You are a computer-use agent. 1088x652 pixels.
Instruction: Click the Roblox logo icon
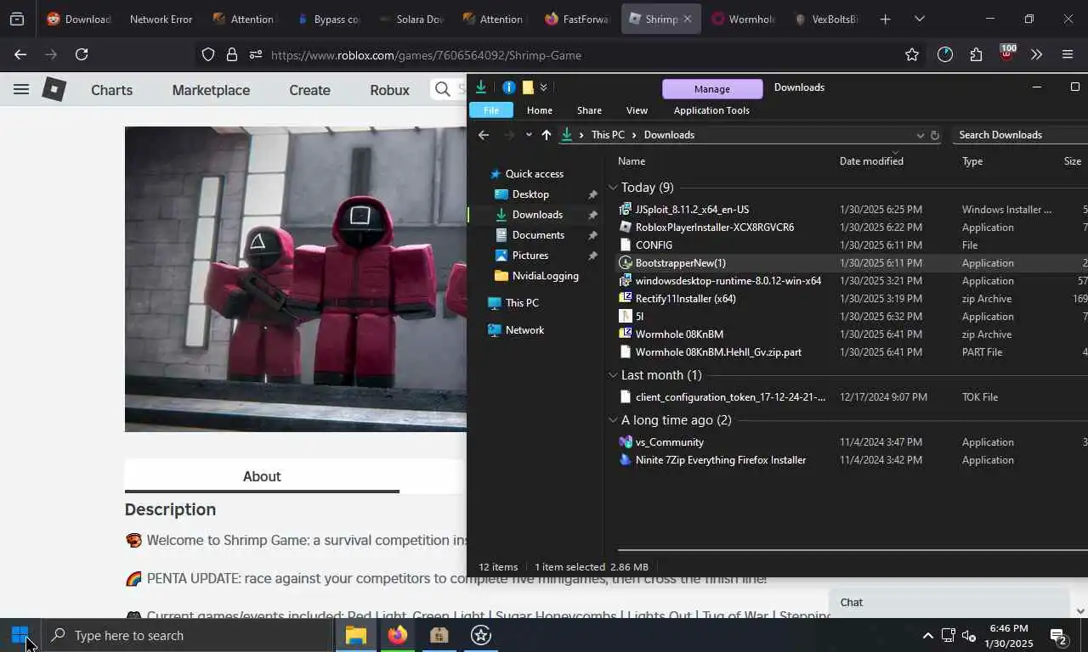pyautogui.click(x=54, y=89)
